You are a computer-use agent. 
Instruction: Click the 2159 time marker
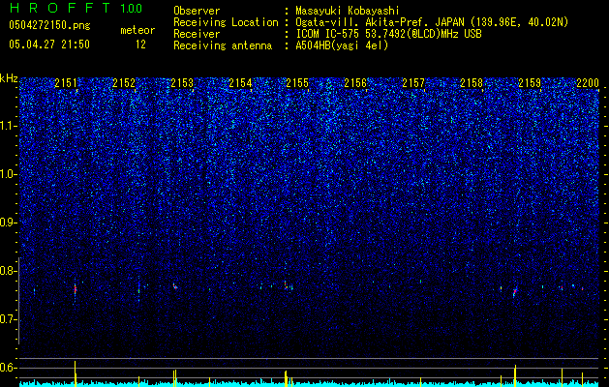(x=530, y=83)
